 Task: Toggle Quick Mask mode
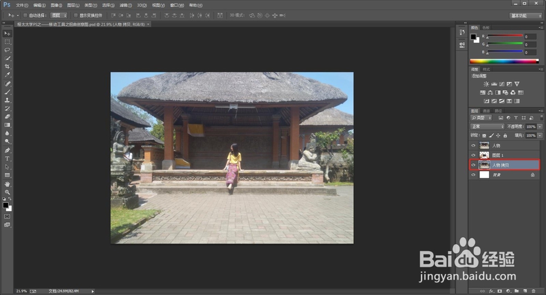(7, 216)
